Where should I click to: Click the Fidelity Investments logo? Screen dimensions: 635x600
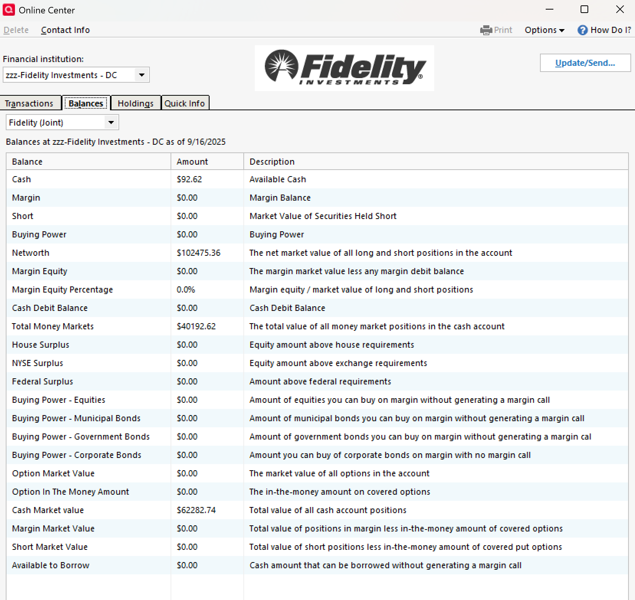pos(345,68)
